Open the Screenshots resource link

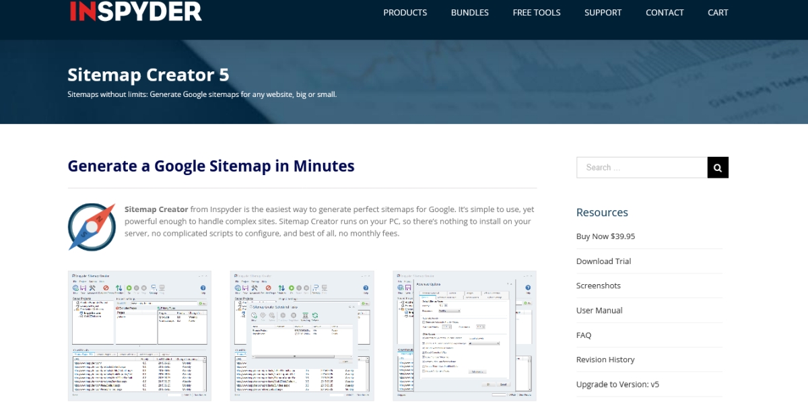click(x=598, y=285)
